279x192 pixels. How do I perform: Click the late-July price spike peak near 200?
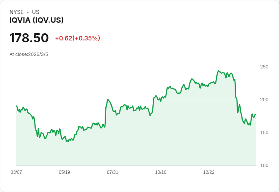click(108, 100)
